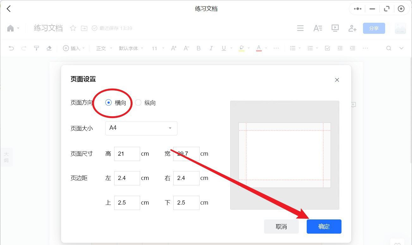Click the add collaborator icon
The image size is (412, 245).
352,28
